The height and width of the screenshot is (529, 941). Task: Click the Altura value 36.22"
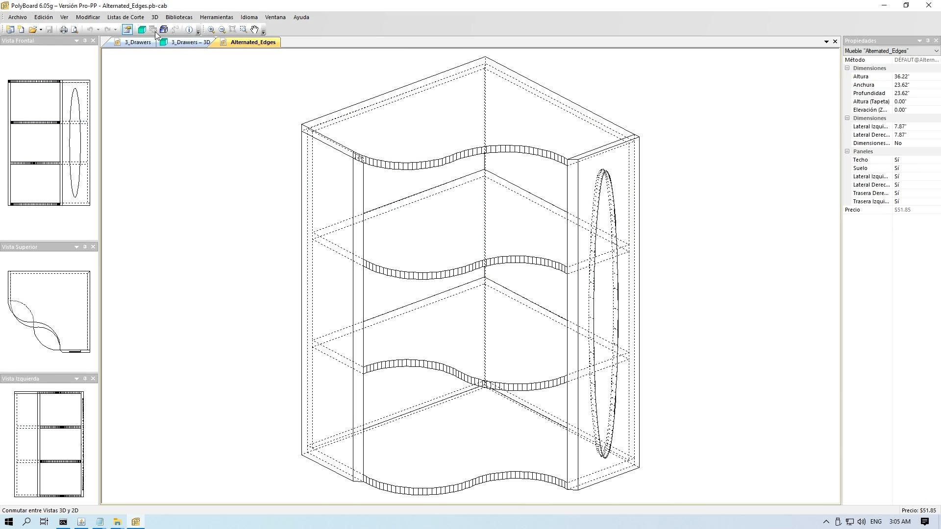pyautogui.click(x=902, y=76)
